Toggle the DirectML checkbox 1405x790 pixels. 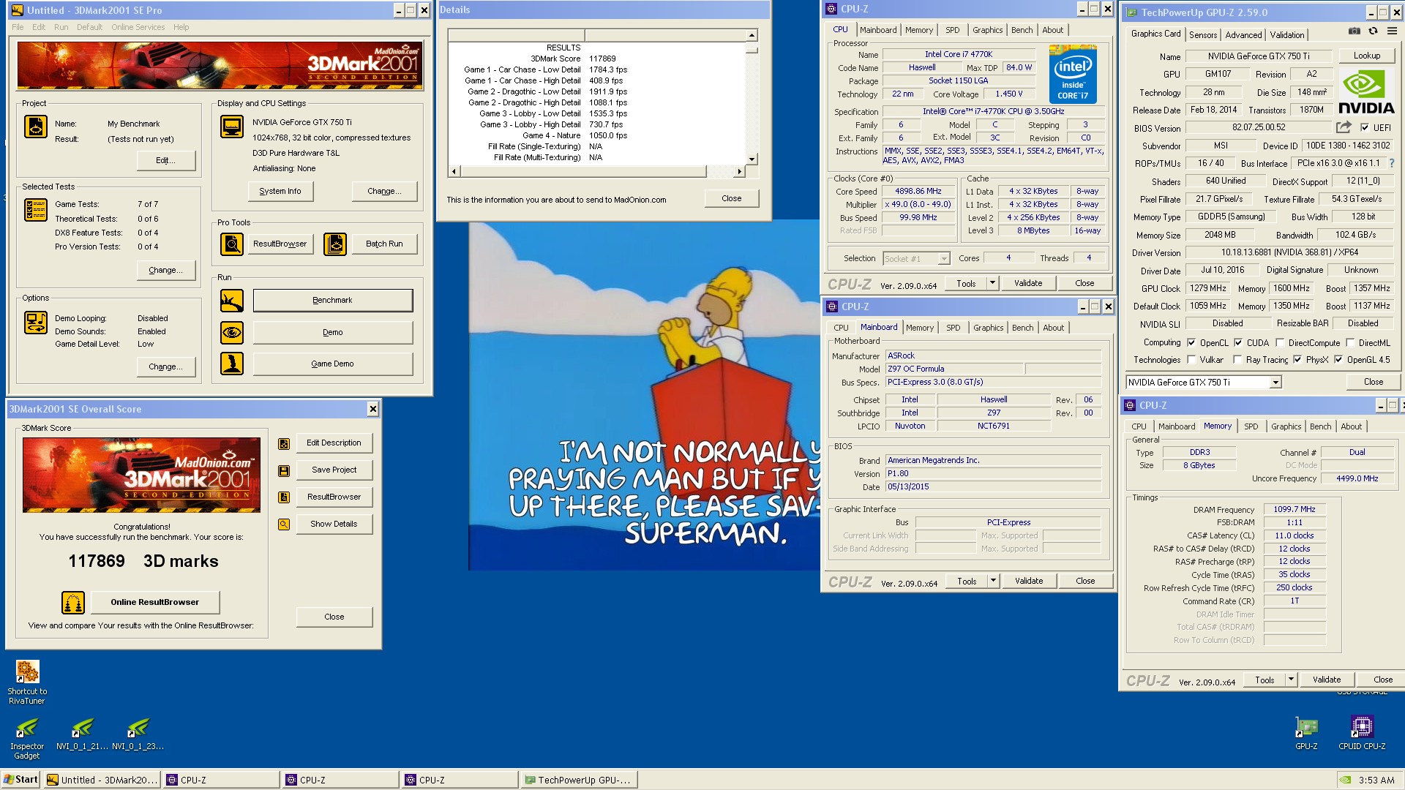click(1350, 342)
